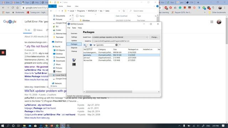This screenshot has width=228, height=128.
Task: Select the geometry package row
Action: click(x=121, y=55)
